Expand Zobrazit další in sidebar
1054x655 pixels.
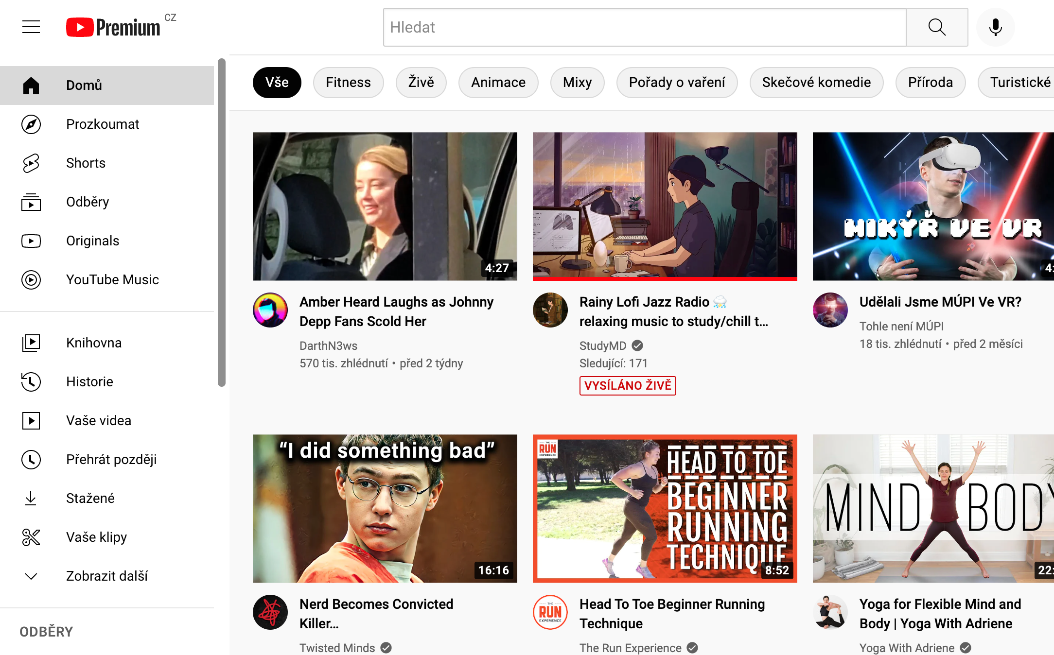point(106,576)
